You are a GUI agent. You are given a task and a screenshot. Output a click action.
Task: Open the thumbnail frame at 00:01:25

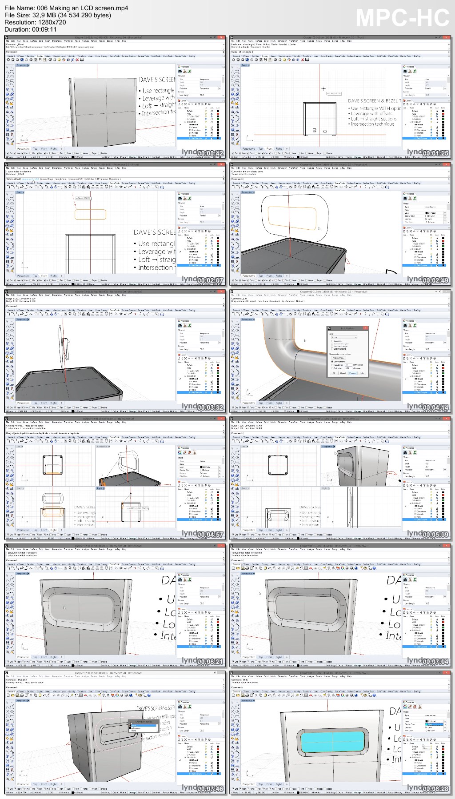tap(340, 96)
